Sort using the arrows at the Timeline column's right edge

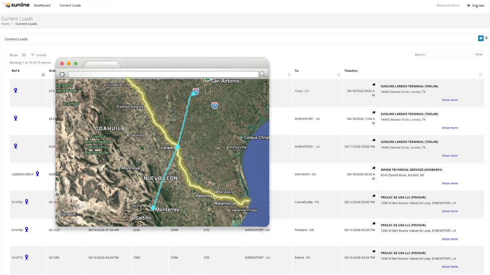pos(481,75)
